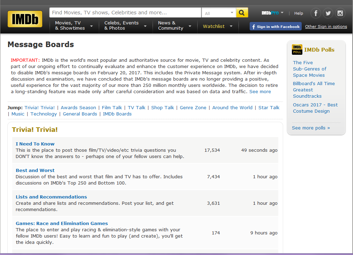Click the IMDb Polls heading
The width and height of the screenshot is (353, 255).
pos(319,50)
